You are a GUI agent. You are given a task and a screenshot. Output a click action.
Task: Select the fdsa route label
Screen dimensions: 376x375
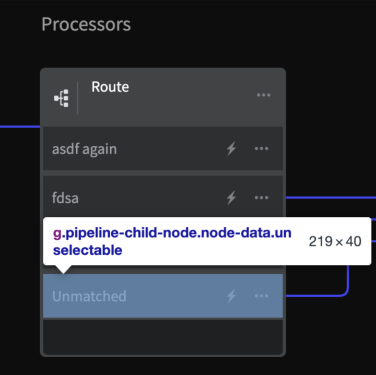tap(65, 198)
